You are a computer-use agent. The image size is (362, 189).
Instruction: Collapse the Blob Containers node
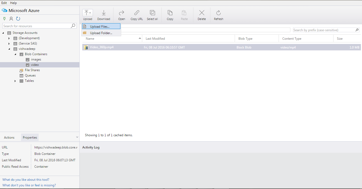(15, 54)
